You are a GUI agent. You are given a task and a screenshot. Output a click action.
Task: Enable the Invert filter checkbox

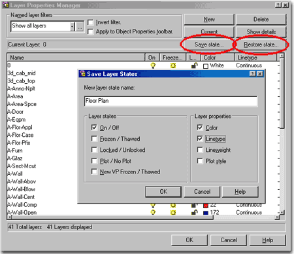tap(90, 22)
